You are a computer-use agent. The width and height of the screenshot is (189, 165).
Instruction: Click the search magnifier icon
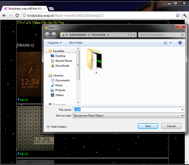[182, 35]
